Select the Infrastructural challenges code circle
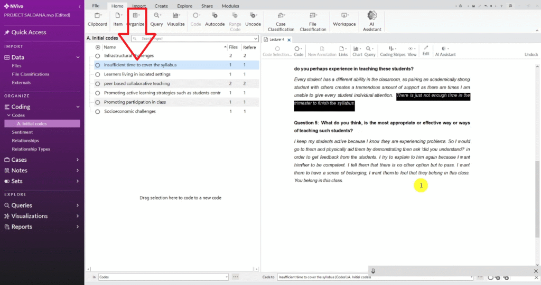541x285 pixels. [98, 56]
